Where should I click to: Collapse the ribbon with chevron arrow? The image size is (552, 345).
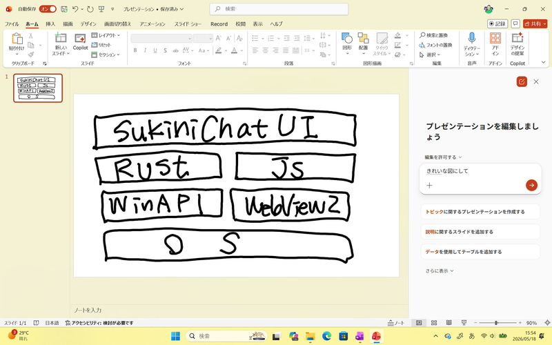click(544, 62)
